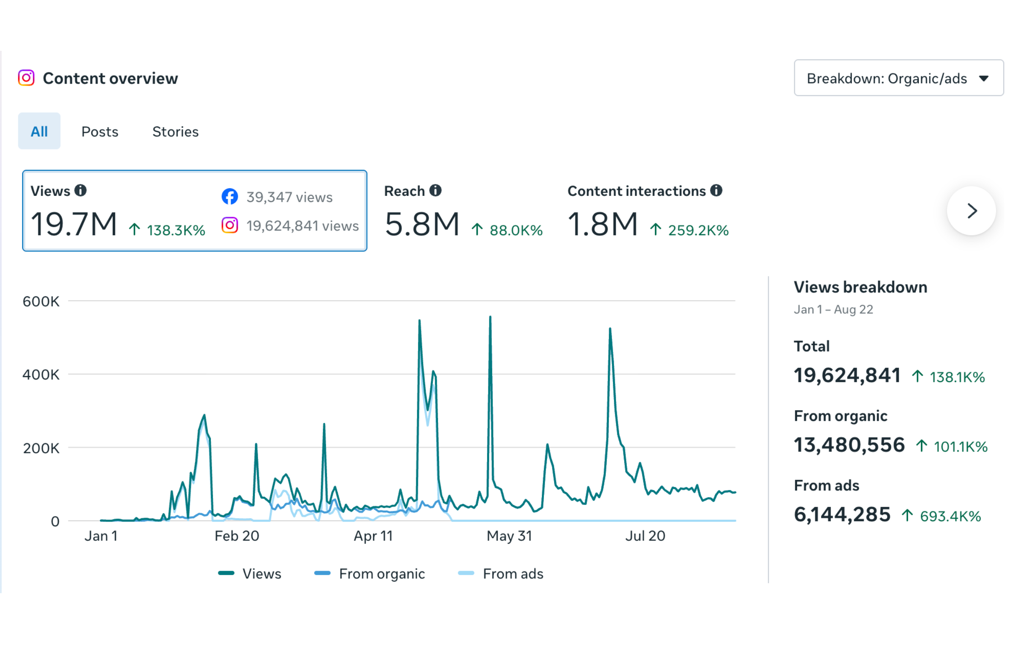
Task: Click the 138.3K% views change indicator
Action: click(167, 230)
